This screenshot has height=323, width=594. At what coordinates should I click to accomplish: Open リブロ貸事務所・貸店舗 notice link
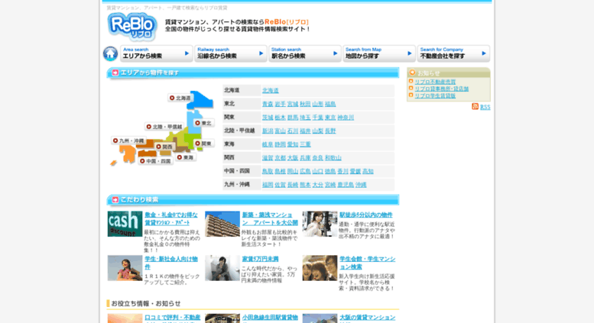pyautogui.click(x=441, y=89)
